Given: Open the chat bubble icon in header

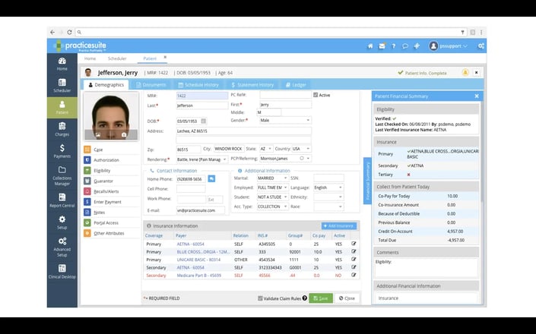Looking at the screenshot, I should pos(405,46).
